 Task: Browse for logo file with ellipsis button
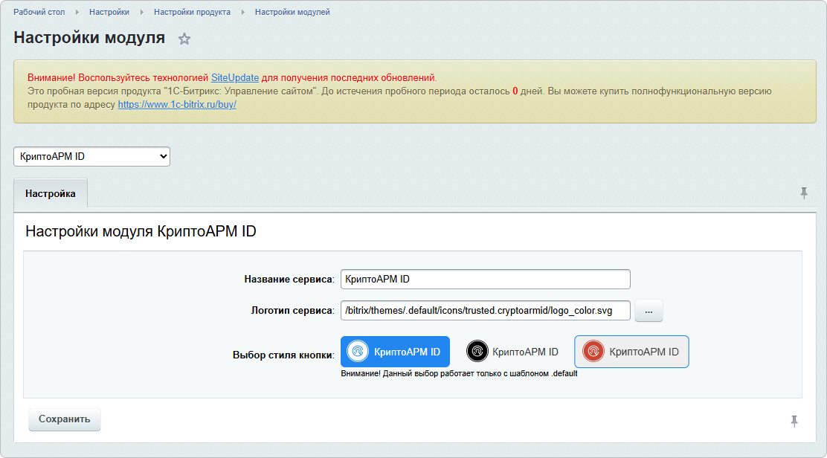click(x=649, y=311)
